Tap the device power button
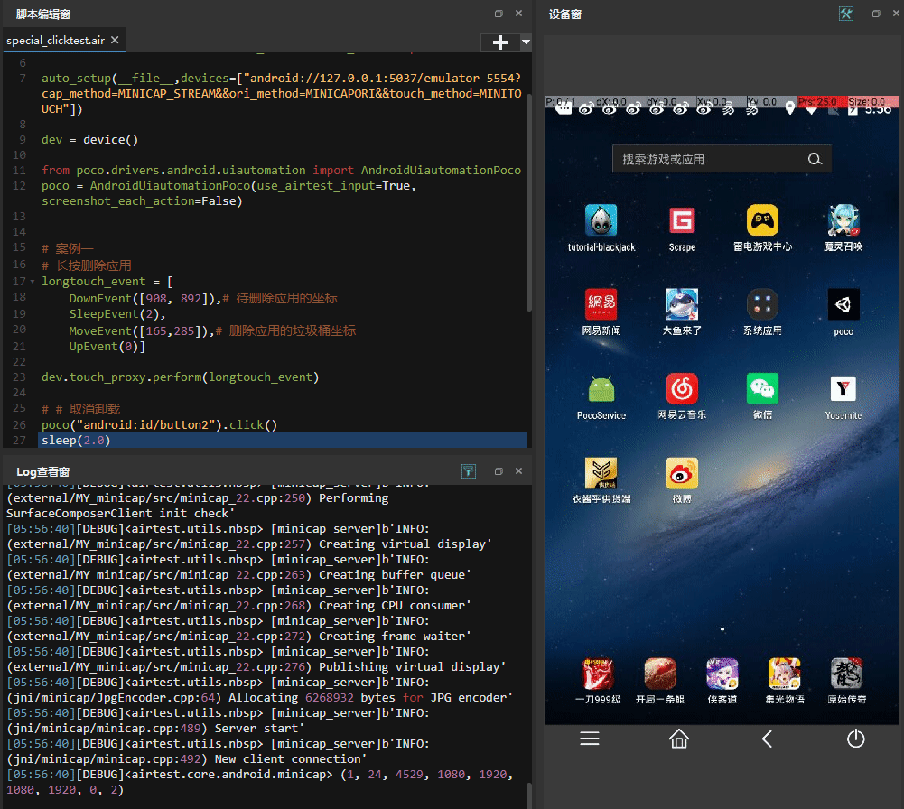 tap(855, 739)
